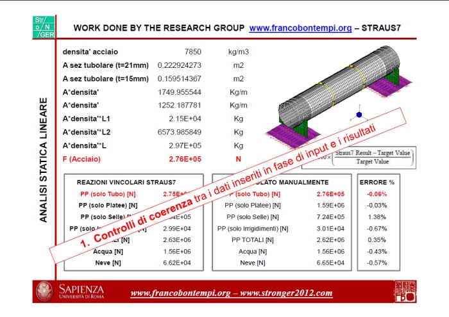Select the 'Neve [N]' value 6.65E+04
449x317 pixels.
(331, 263)
